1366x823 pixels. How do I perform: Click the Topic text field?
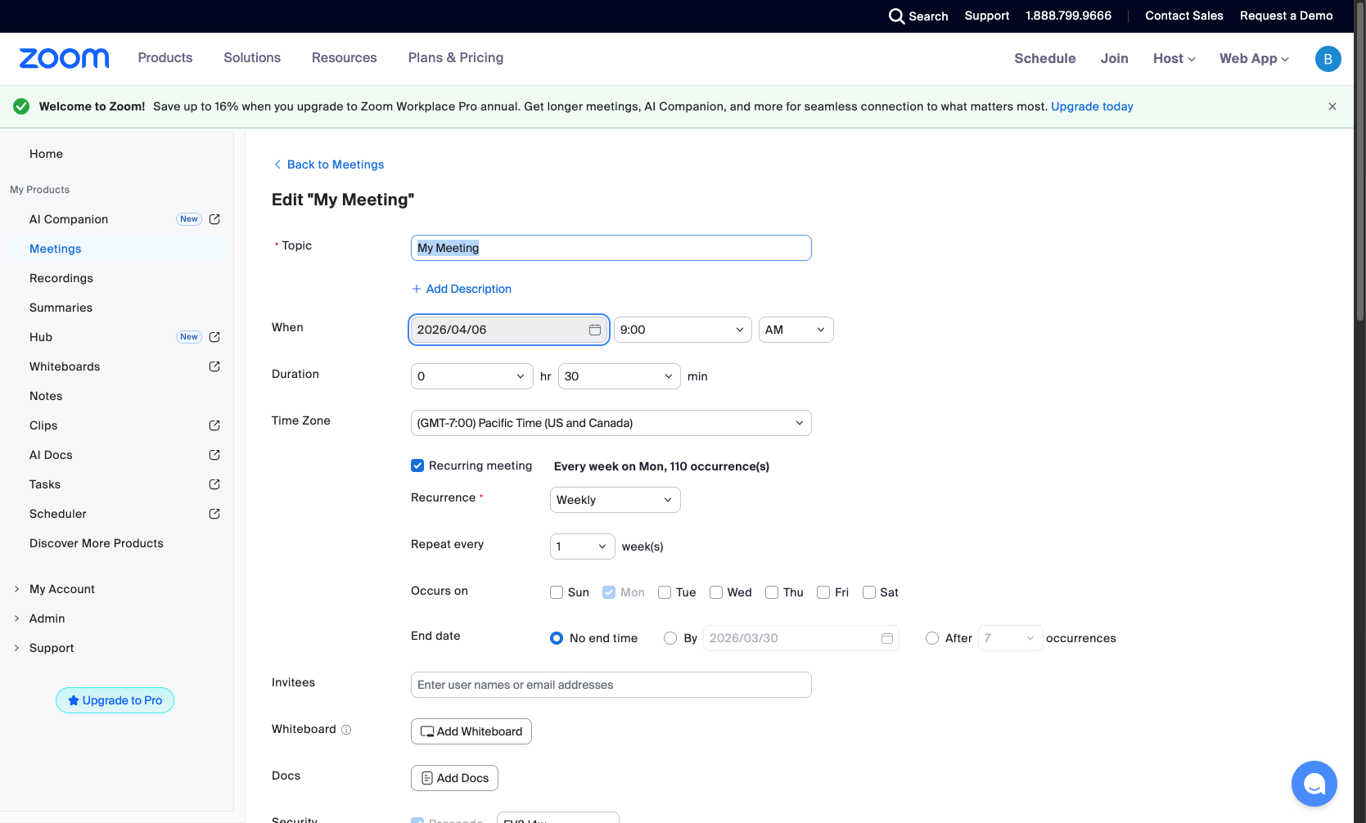(611, 248)
